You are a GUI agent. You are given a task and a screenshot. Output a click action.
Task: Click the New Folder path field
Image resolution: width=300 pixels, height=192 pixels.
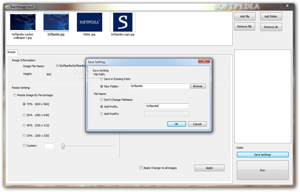click(159, 86)
